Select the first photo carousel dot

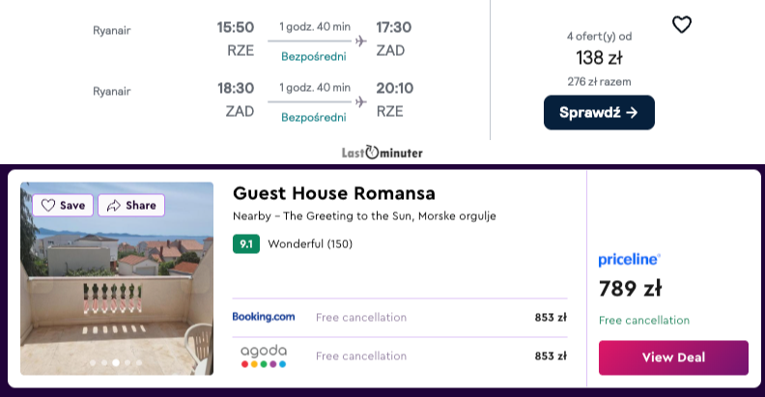point(93,362)
